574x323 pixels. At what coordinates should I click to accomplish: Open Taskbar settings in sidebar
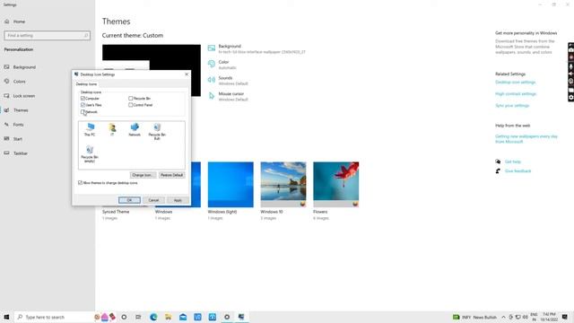tap(20, 153)
